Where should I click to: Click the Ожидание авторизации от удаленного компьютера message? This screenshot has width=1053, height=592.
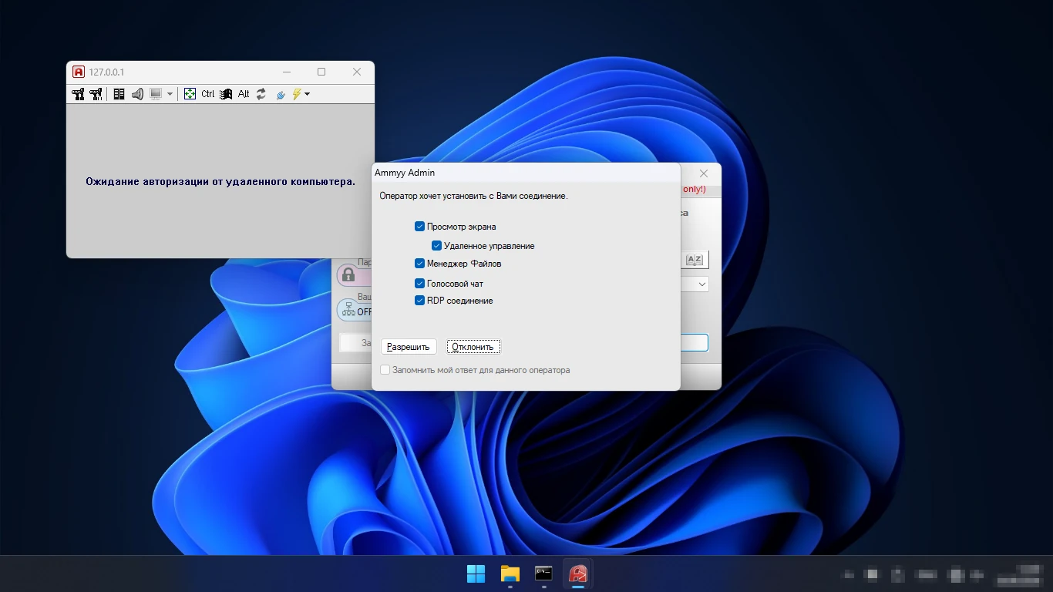[x=220, y=182]
